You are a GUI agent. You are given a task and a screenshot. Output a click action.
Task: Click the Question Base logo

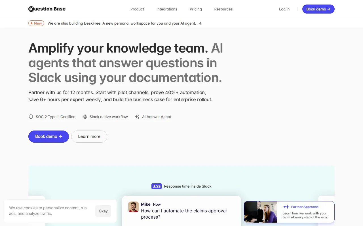(47, 9)
